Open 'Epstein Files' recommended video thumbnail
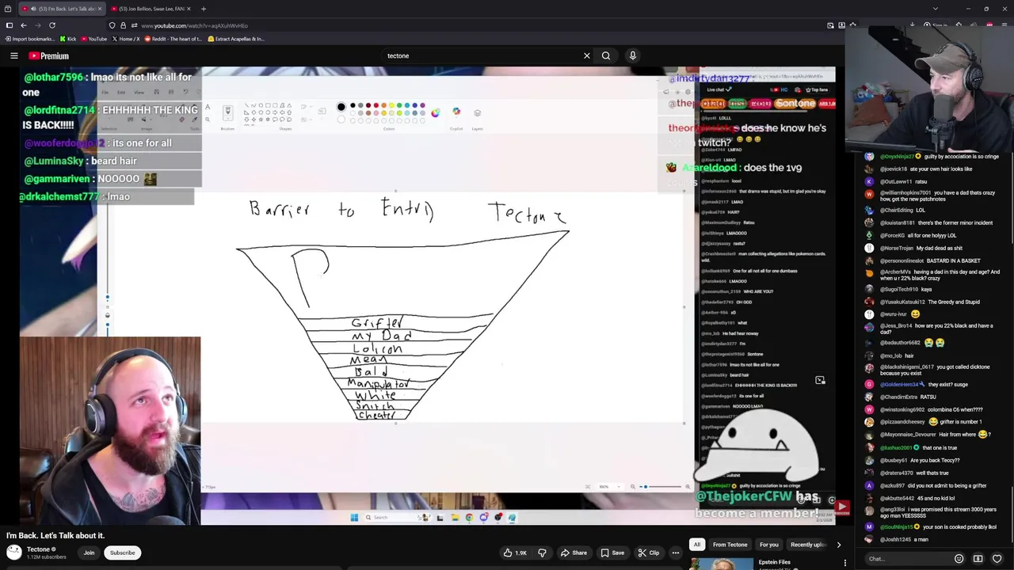The image size is (1014, 570). 722,564
